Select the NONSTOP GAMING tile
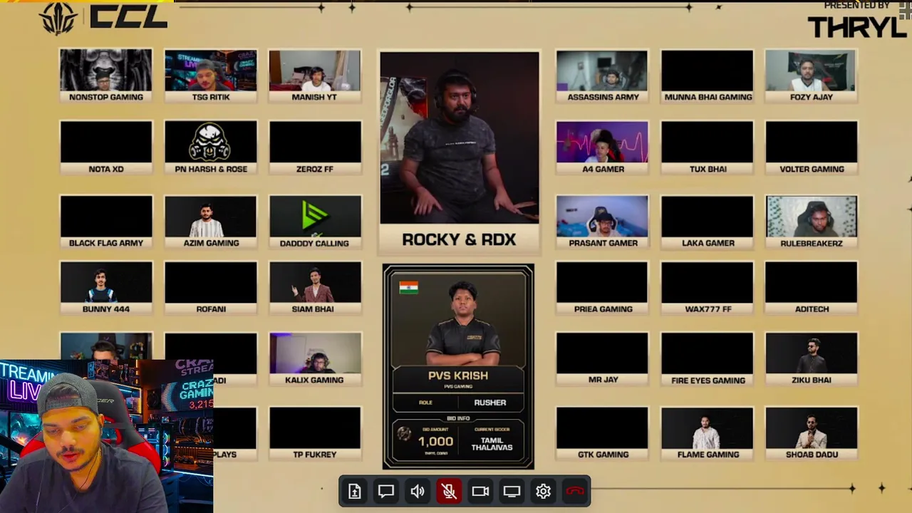 click(106, 76)
